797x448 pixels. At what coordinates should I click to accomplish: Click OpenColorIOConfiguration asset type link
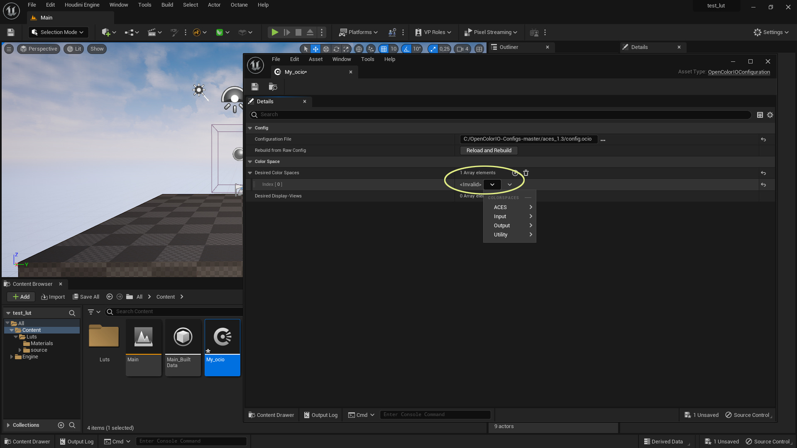click(x=738, y=72)
